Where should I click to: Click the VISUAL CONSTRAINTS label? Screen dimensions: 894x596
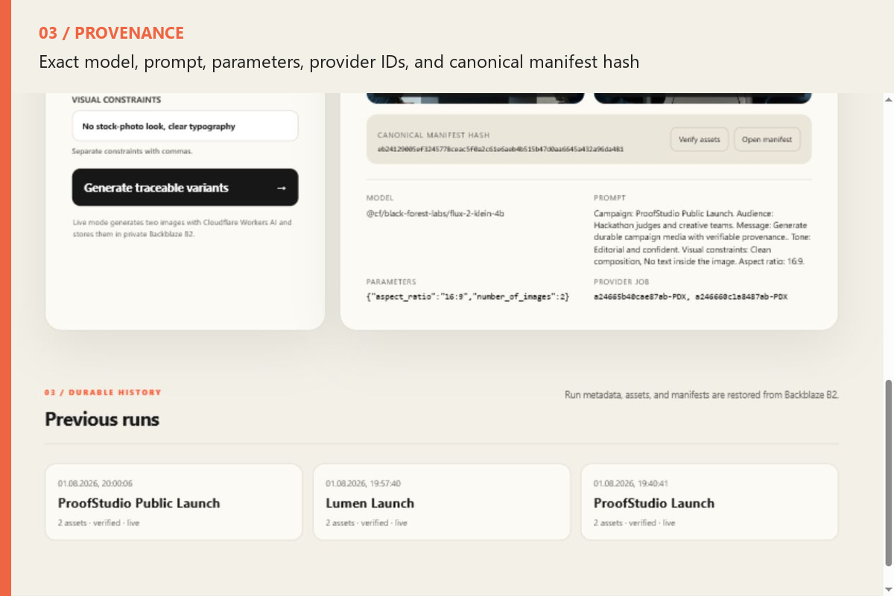point(116,100)
